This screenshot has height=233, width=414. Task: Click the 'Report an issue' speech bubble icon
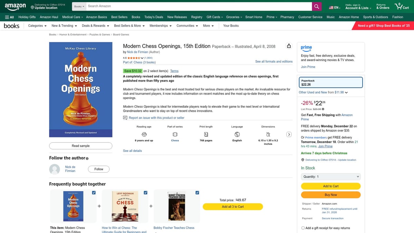(125, 118)
